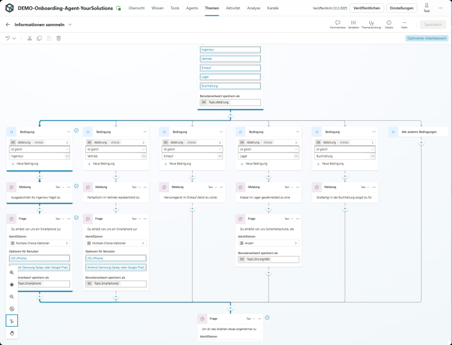Open the Kommentare panel
The height and width of the screenshot is (345, 452).
pyautogui.click(x=338, y=24)
